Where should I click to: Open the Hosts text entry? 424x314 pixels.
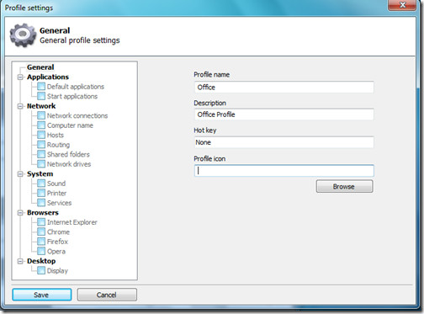[x=56, y=135]
